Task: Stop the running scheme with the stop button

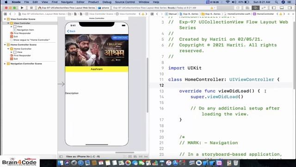Action: 31,8
